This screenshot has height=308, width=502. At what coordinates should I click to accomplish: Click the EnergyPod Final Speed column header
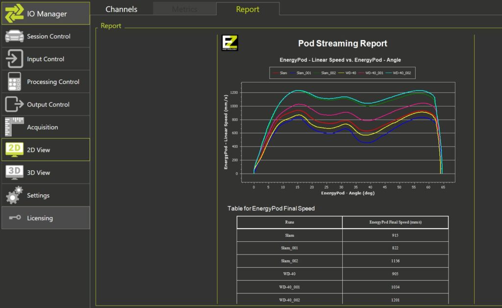[x=395, y=222]
